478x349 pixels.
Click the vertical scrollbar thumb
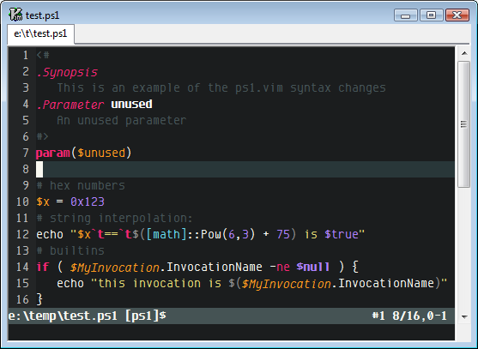tap(464, 124)
